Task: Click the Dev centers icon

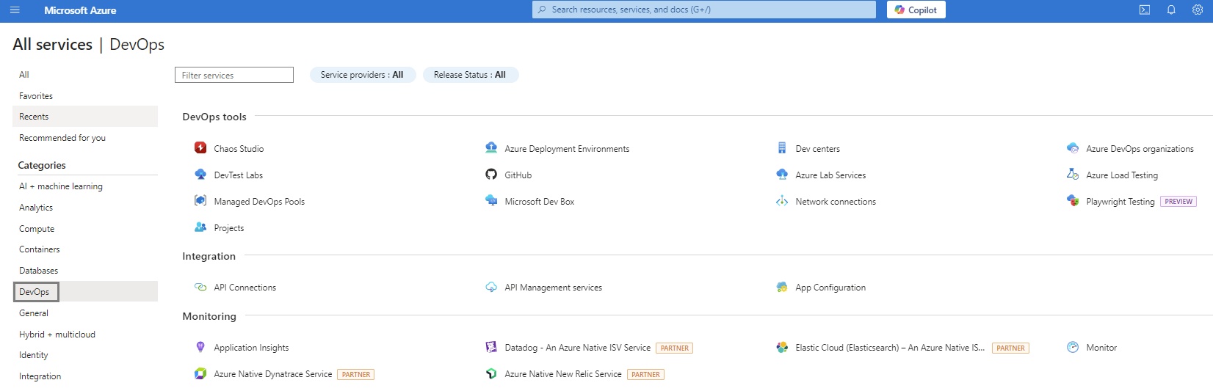Action: [782, 147]
